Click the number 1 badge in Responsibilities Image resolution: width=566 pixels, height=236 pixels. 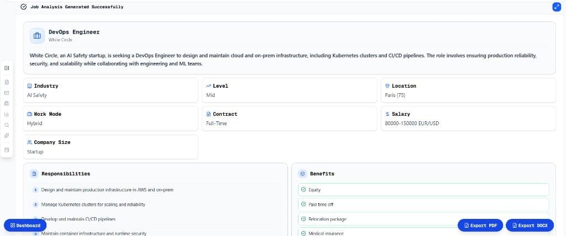tap(35, 190)
